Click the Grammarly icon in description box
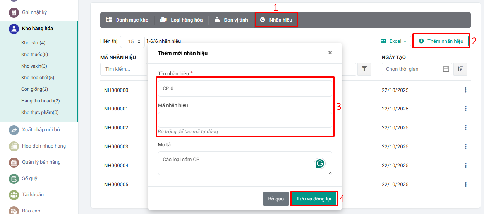 point(319,163)
